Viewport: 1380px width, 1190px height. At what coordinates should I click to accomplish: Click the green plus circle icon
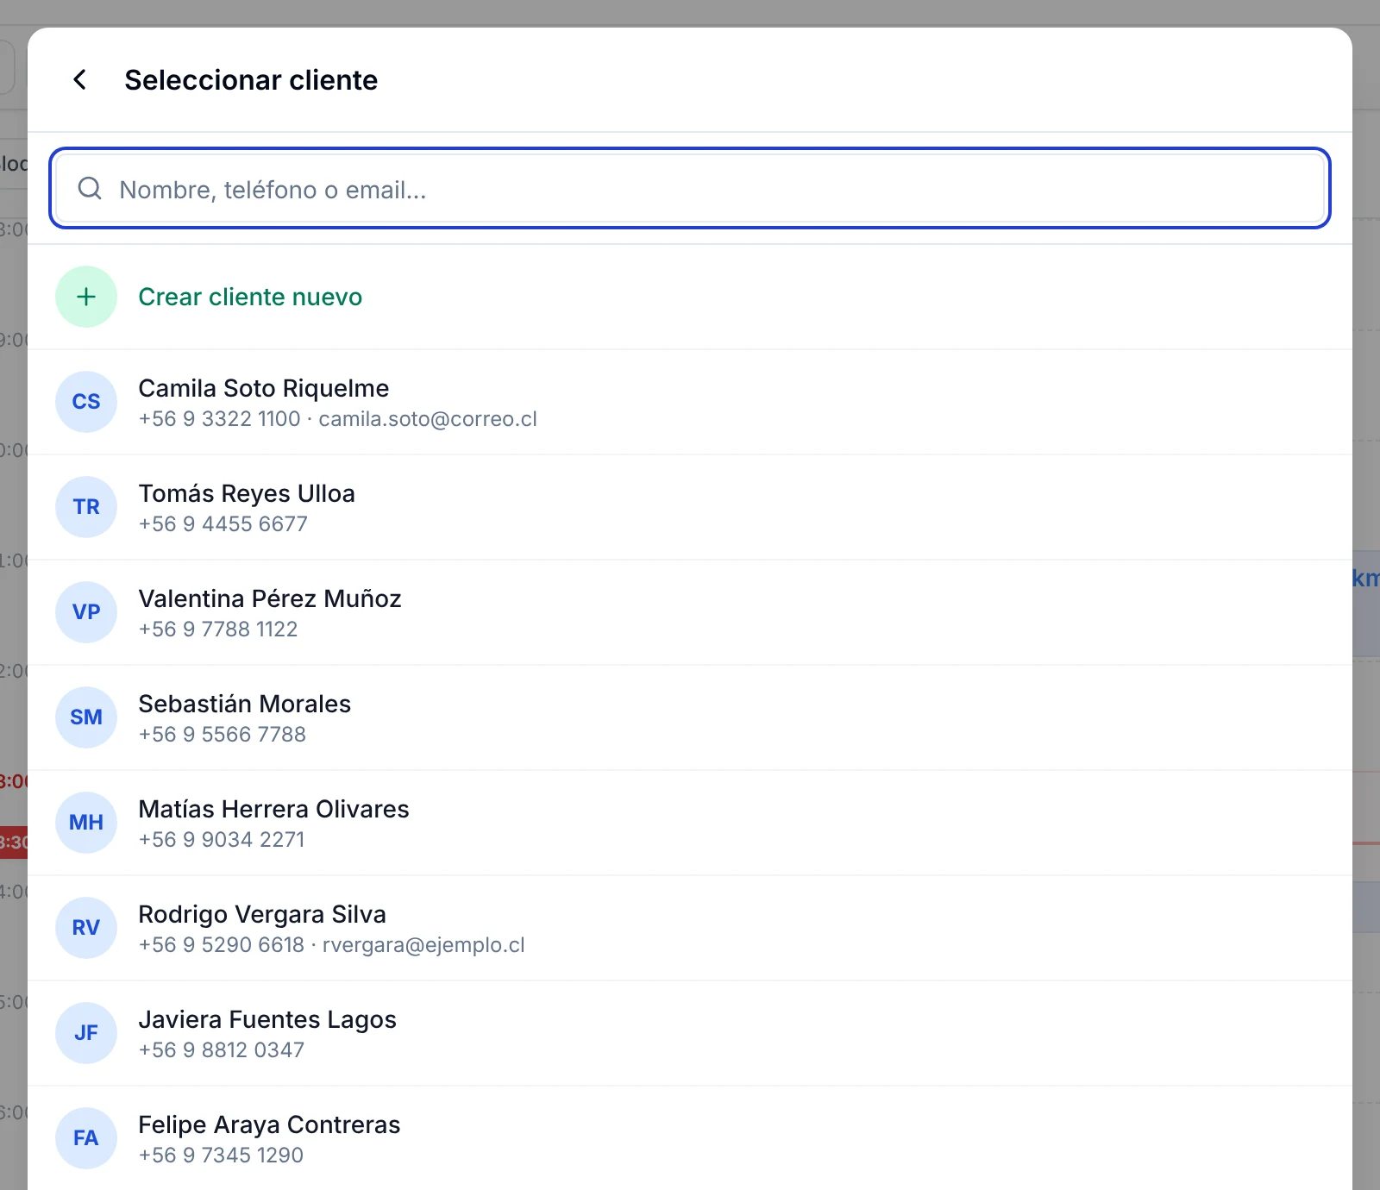(x=86, y=297)
